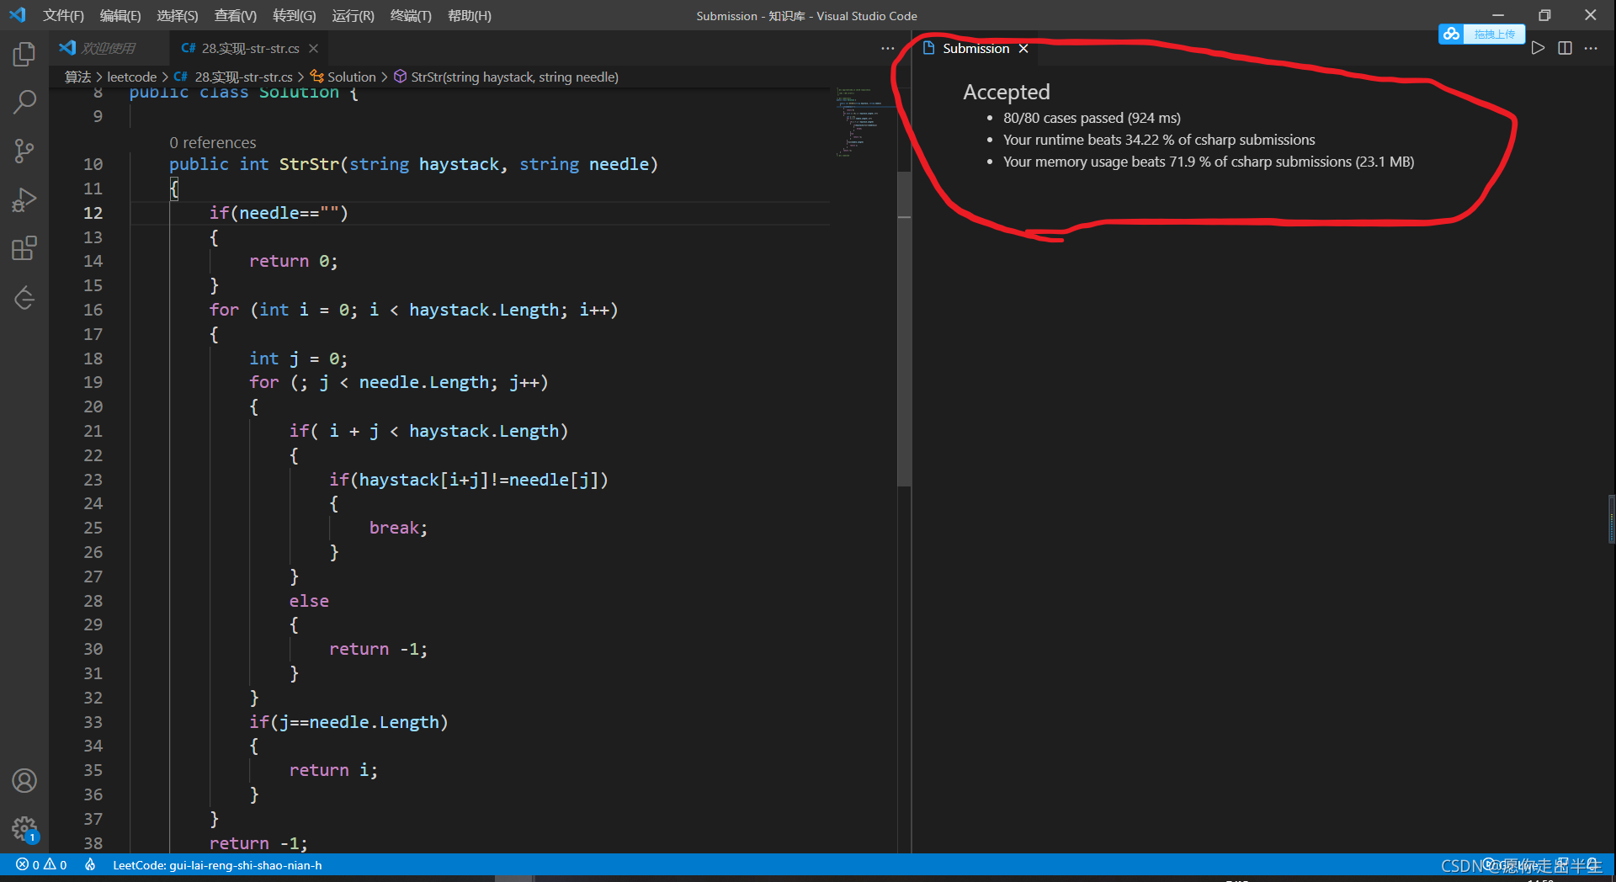Click the StrStr method name in code
This screenshot has height=882, width=1616.
(309, 164)
